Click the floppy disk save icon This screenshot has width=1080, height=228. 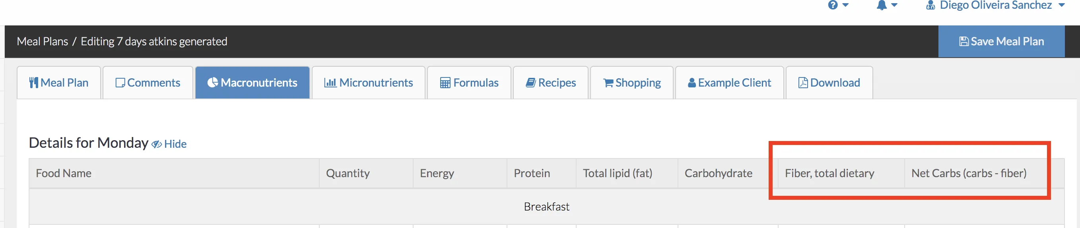click(964, 41)
